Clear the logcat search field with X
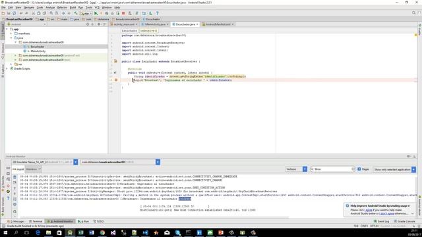 coord(353,169)
